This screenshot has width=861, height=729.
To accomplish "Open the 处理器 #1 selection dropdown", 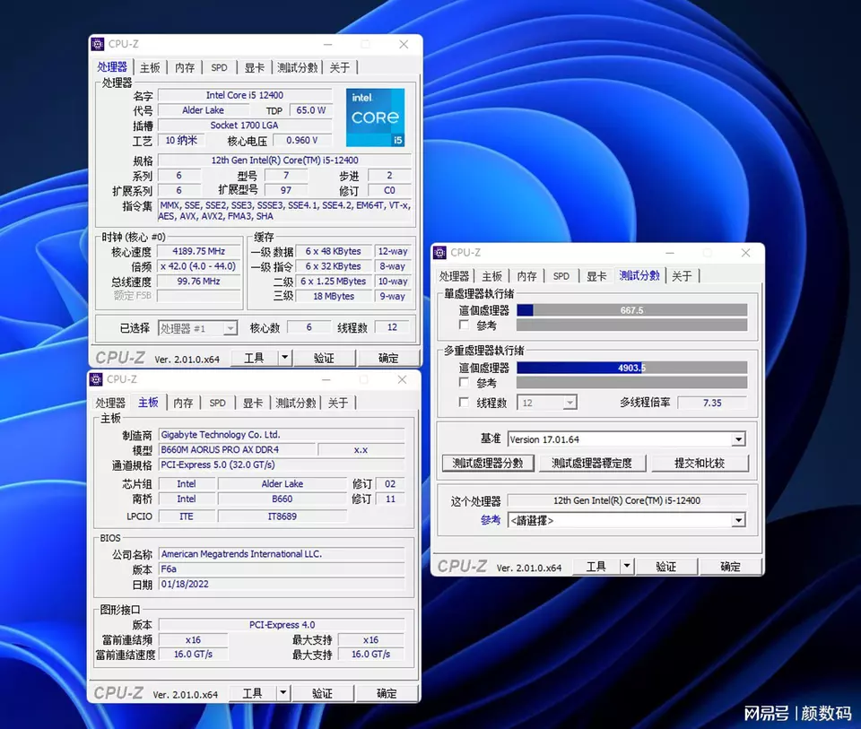I will [x=197, y=328].
